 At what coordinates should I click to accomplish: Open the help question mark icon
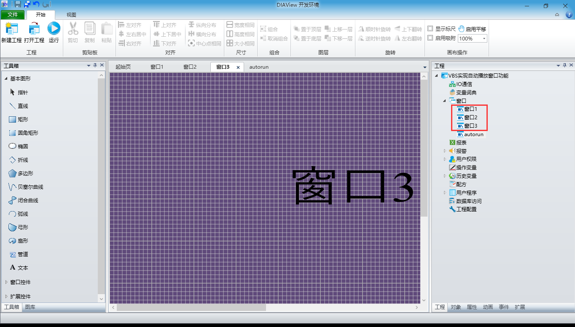(x=569, y=14)
